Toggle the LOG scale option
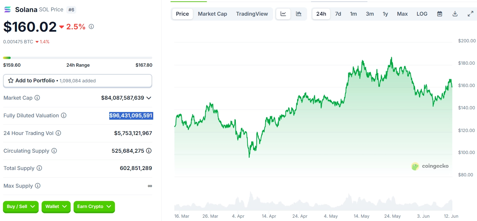This screenshot has width=477, height=221. click(x=422, y=14)
